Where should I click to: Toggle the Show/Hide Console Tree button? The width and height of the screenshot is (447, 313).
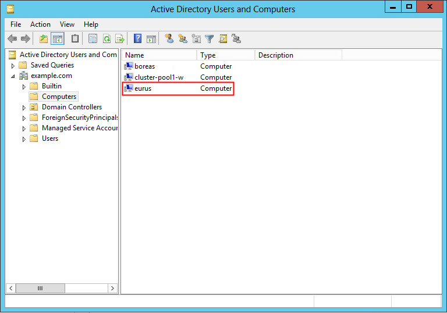[x=58, y=39]
